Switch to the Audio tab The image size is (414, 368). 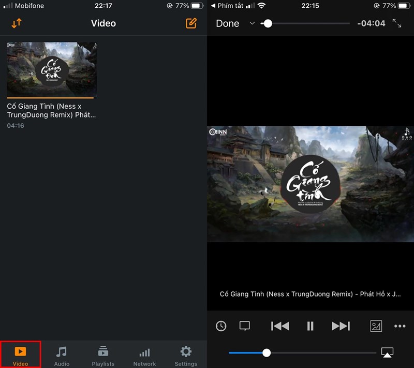(62, 356)
